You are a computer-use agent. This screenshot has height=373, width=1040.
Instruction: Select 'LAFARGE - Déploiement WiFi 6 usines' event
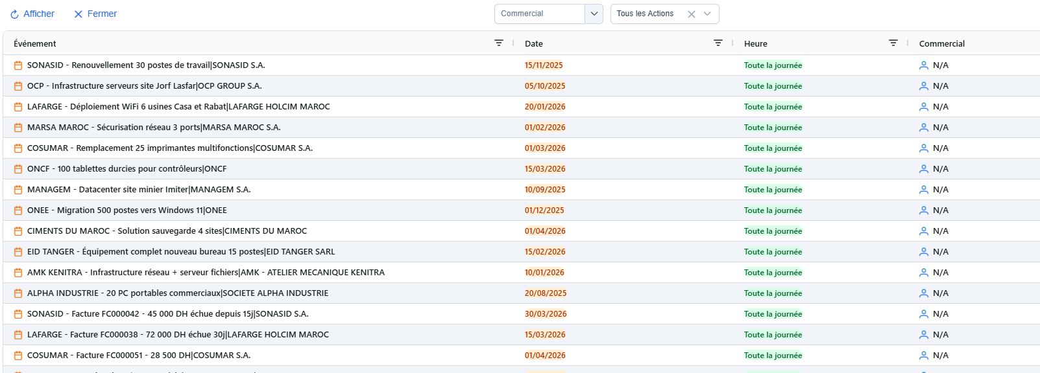178,107
